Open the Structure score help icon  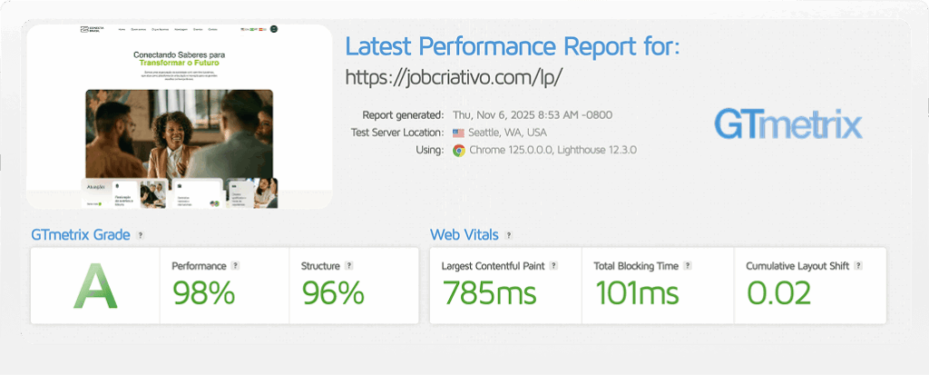pos(349,266)
